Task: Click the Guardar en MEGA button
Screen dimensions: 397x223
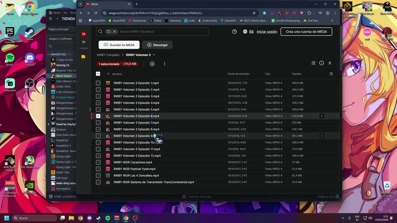Action: click(x=119, y=45)
